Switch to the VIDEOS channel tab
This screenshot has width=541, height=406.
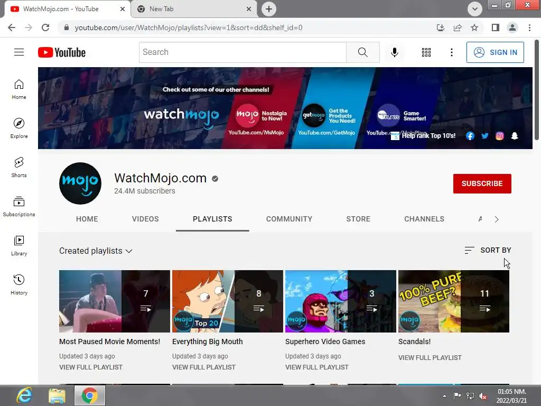pyautogui.click(x=145, y=219)
